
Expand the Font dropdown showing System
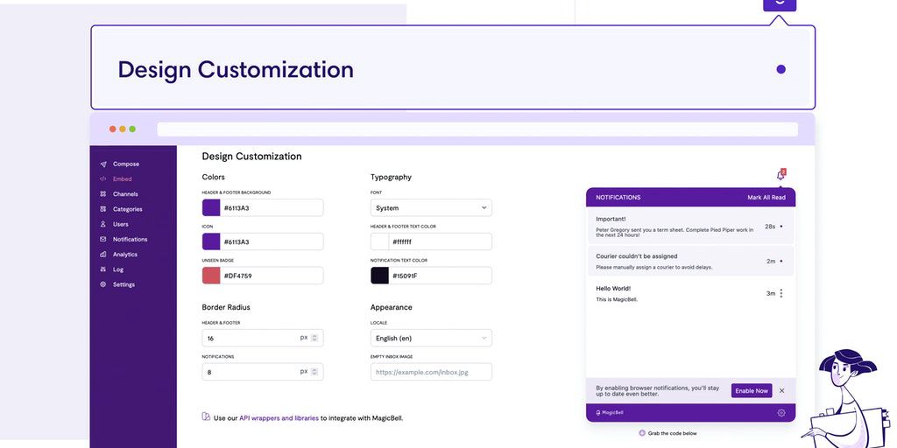point(431,208)
